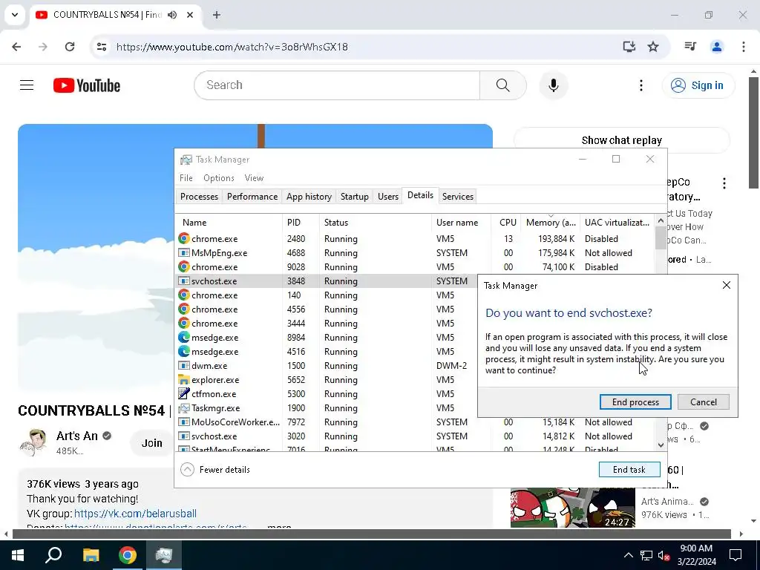Screen dimensions: 760x570
Task: Open Task Manager File menu
Action: pyautogui.click(x=186, y=178)
